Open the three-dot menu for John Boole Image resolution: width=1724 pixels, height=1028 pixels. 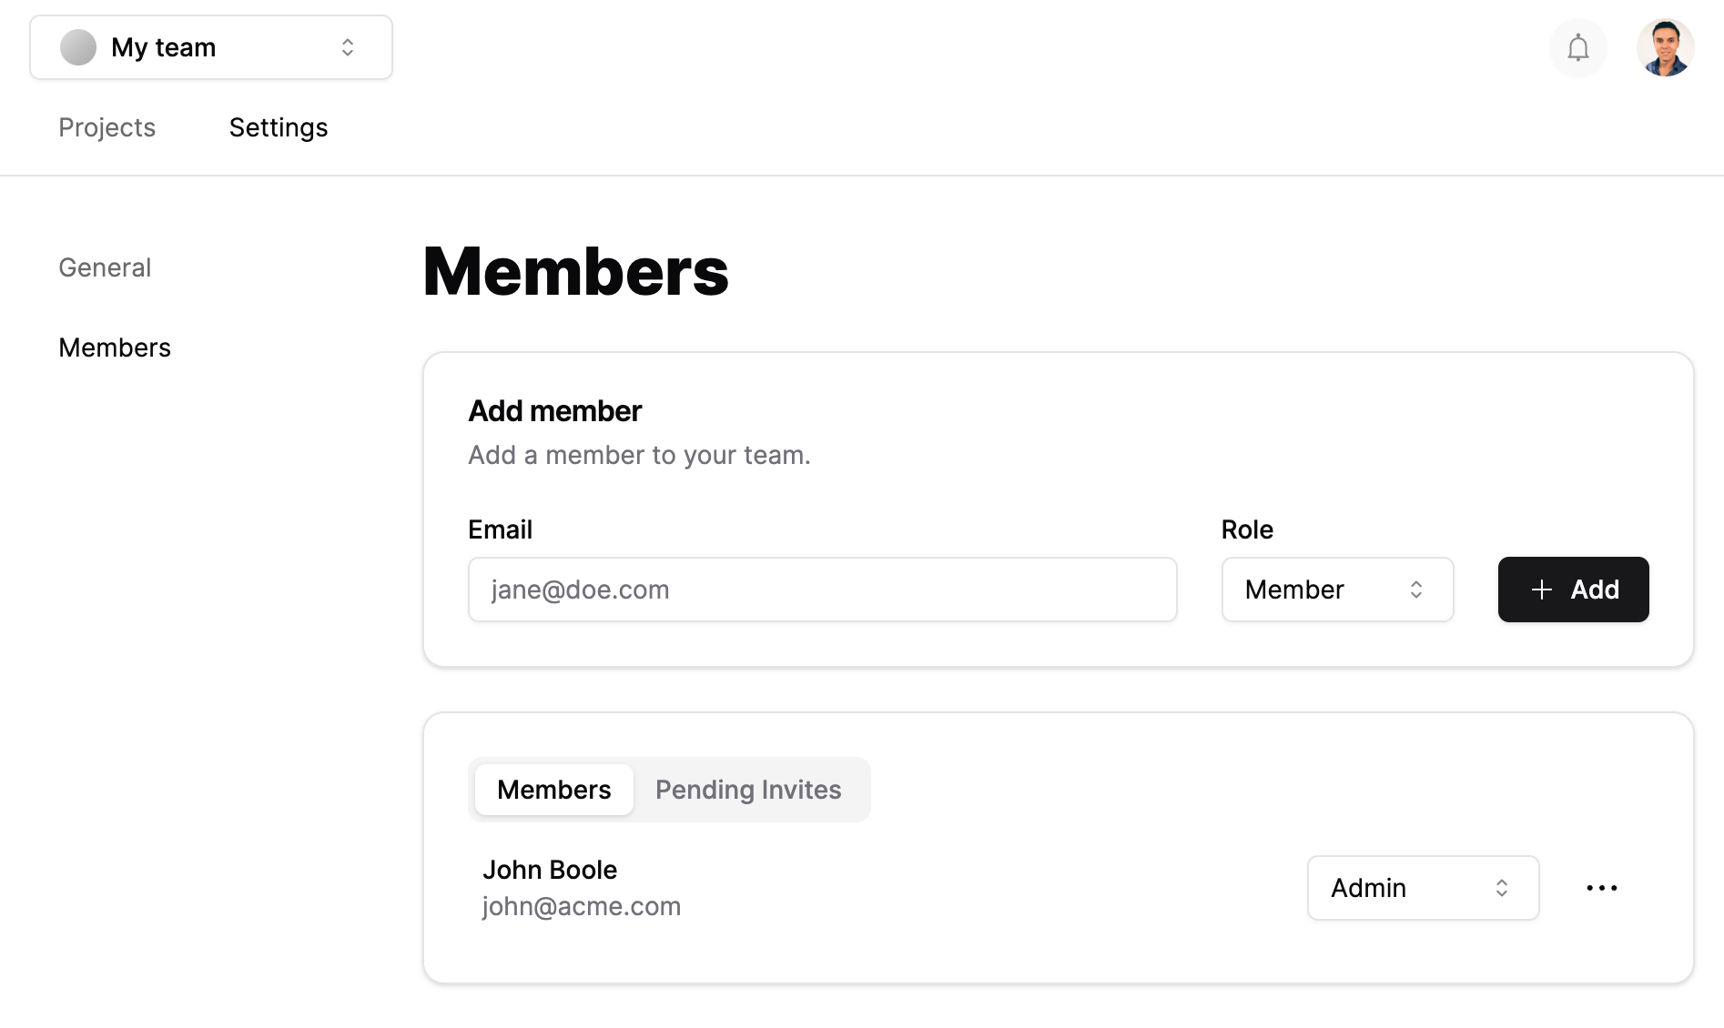(1601, 888)
